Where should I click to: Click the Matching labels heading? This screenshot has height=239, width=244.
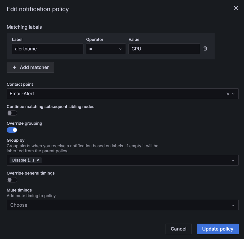pos(24,27)
